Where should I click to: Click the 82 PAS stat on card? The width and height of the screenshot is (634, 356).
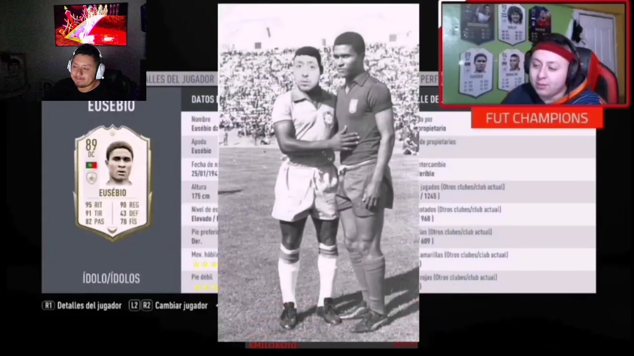point(94,222)
